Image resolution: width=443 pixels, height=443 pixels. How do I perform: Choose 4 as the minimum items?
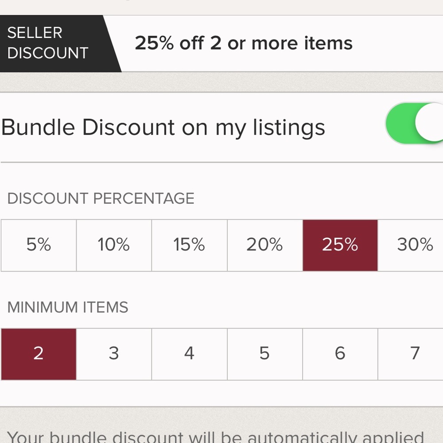pyautogui.click(x=189, y=353)
